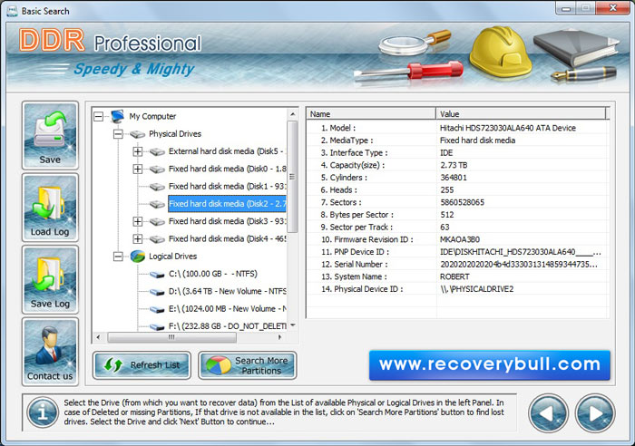
Task: Click the tree vertical scrollbar up arrow
Action: click(x=293, y=114)
